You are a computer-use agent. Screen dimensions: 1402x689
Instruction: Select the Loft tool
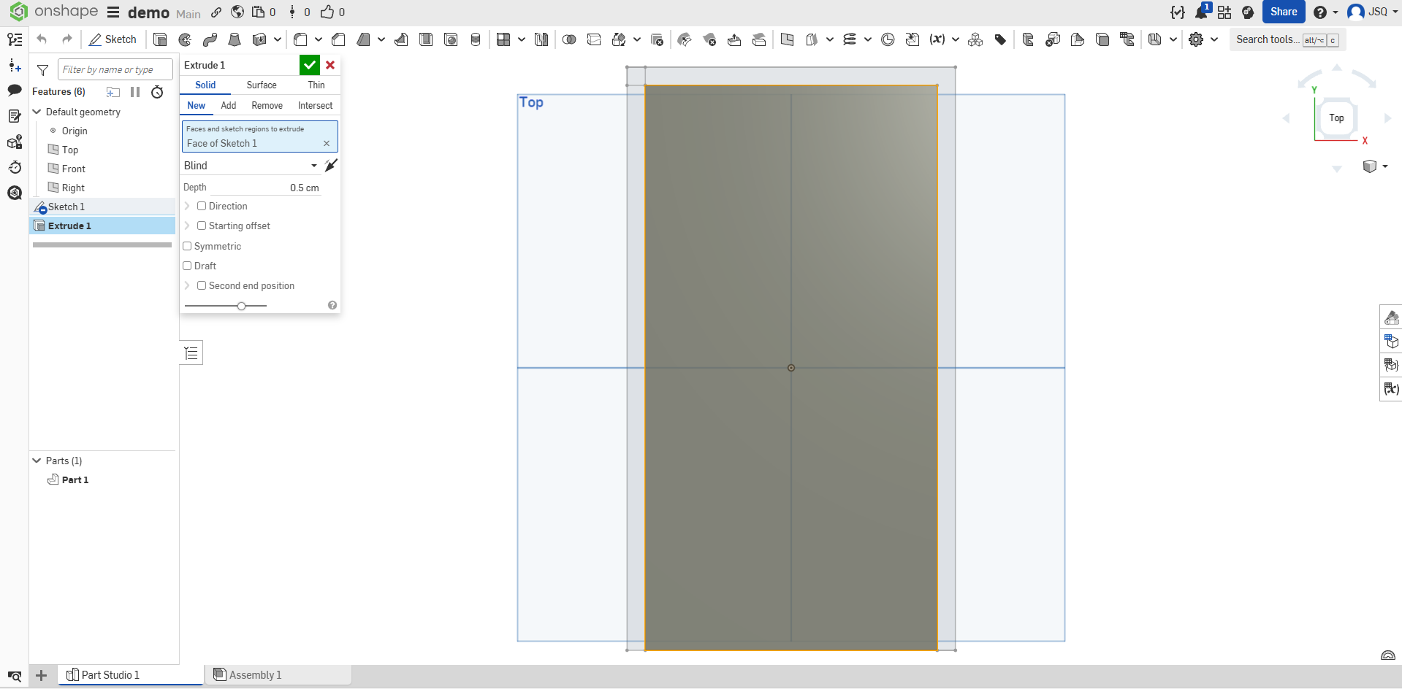pos(235,39)
